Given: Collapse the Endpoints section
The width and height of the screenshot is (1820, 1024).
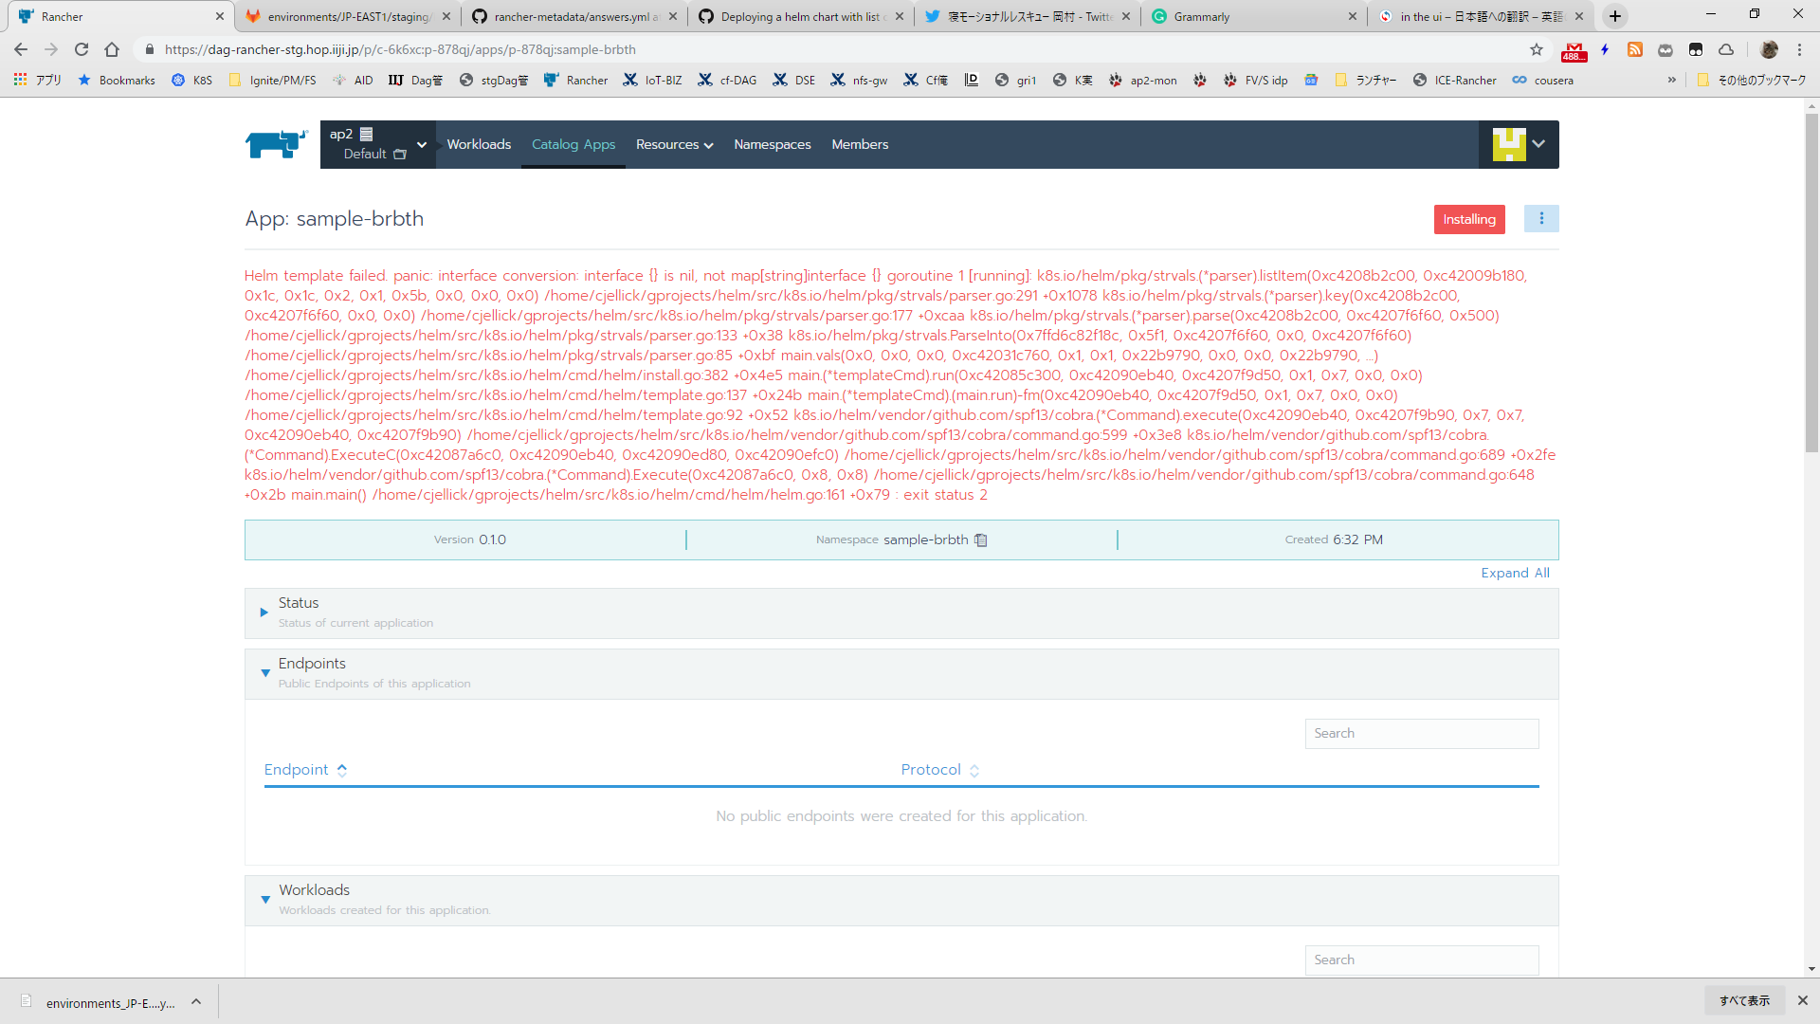Looking at the screenshot, I should click(x=264, y=673).
